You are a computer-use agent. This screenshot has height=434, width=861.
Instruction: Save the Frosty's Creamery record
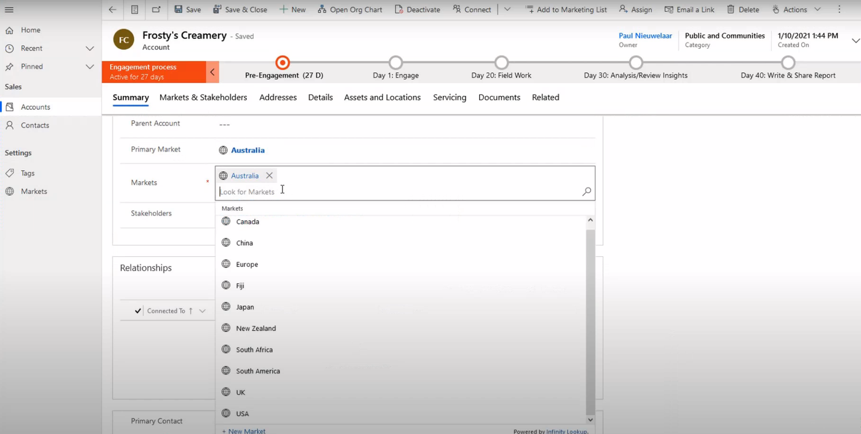188,9
